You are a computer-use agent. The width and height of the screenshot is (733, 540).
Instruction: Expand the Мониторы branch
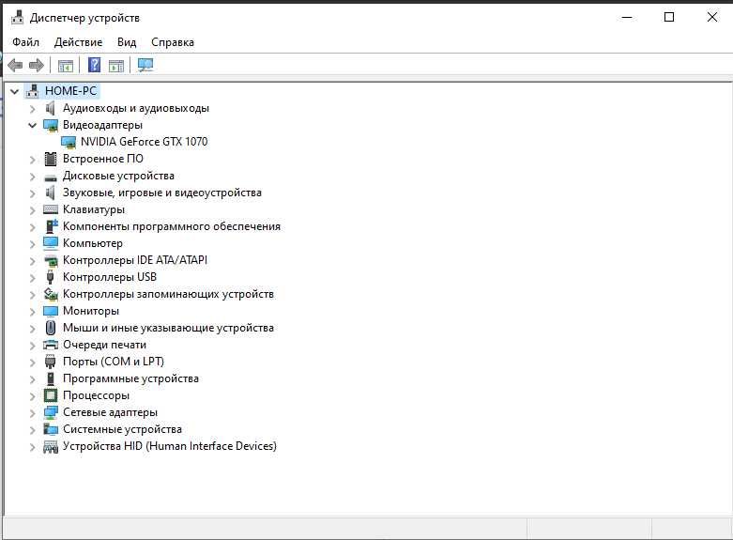pyautogui.click(x=32, y=312)
